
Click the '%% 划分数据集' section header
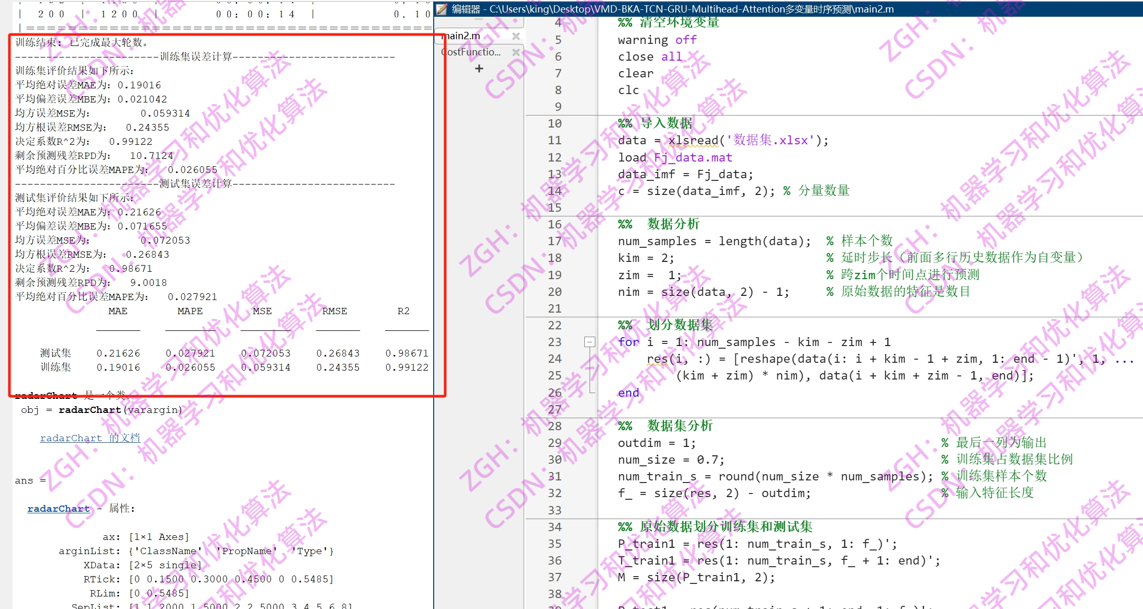point(665,325)
